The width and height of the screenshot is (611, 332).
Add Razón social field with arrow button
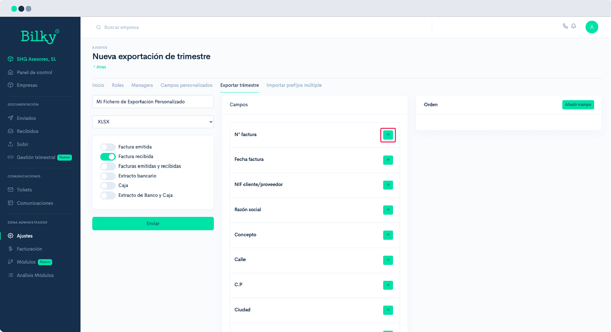click(x=388, y=210)
